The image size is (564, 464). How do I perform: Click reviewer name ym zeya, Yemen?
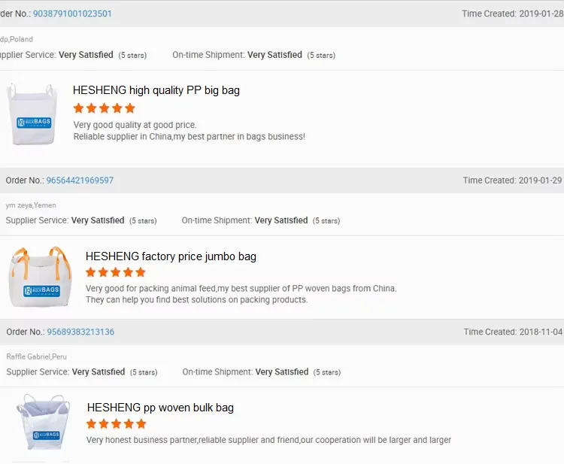31,205
